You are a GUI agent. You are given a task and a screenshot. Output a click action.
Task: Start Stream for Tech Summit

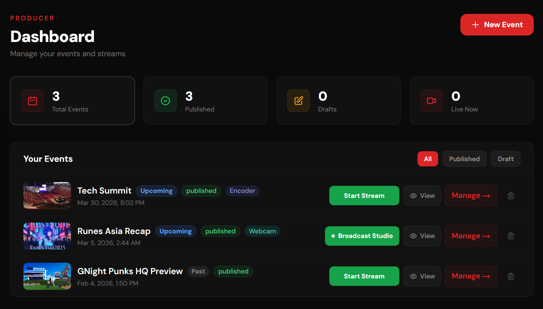(364, 195)
